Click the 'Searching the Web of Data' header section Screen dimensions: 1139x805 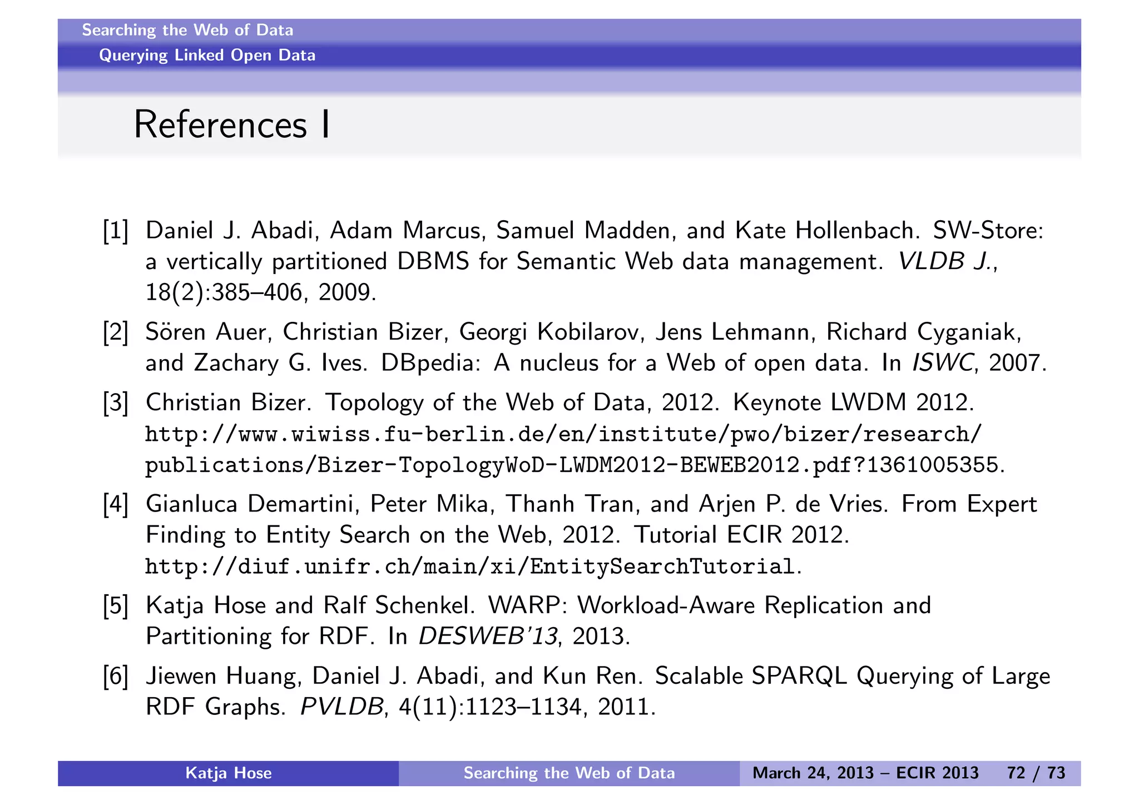187,30
